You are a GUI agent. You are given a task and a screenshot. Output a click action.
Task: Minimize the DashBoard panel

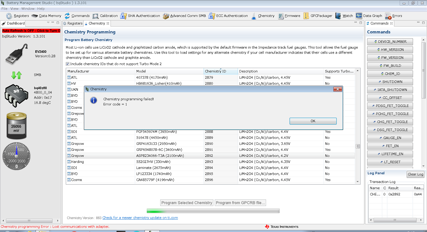(53, 23)
